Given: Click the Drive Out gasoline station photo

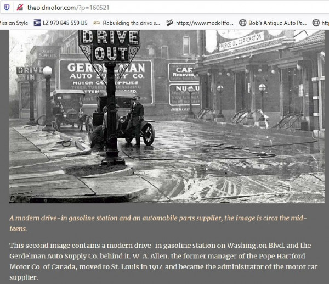Looking at the screenshot, I should (x=167, y=116).
